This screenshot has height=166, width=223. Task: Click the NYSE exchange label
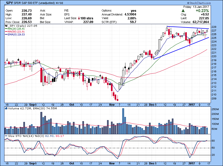[x=60, y=3]
